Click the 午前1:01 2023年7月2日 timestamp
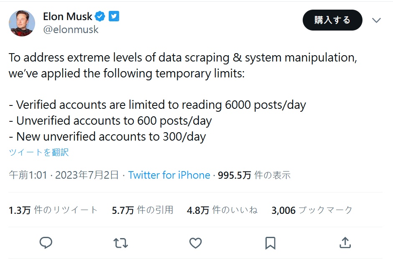Viewport: 393px width, 259px height. 64,175
